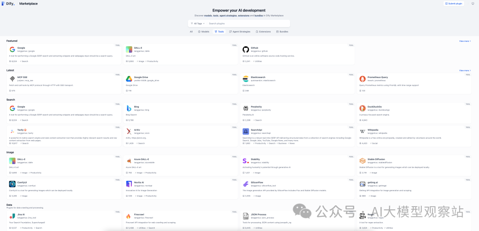Select the Elasticsearch plugin icon
Screen dimensions: 479x231
tap(246, 79)
